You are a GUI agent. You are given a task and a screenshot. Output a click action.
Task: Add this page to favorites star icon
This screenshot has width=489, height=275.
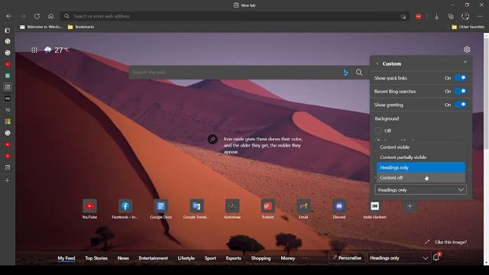click(403, 17)
